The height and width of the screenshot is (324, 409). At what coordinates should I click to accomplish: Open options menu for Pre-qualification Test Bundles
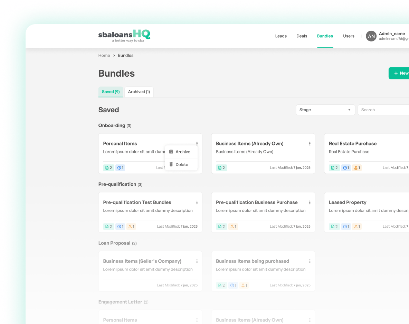[197, 202]
